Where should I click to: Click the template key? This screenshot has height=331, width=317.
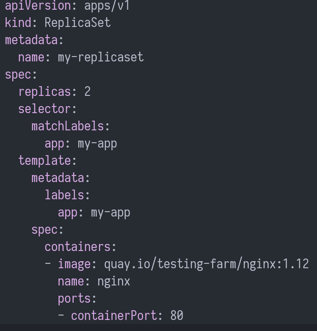point(45,161)
